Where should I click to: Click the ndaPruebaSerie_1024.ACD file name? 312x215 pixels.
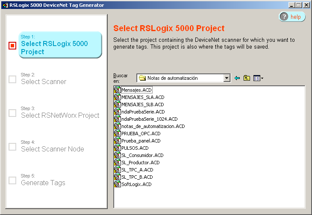point(150,119)
